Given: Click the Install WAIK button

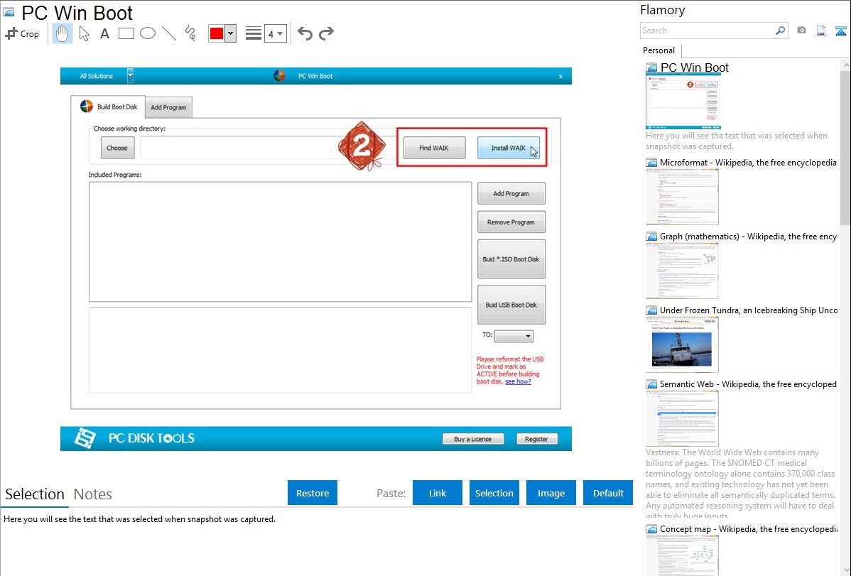Looking at the screenshot, I should [x=509, y=148].
